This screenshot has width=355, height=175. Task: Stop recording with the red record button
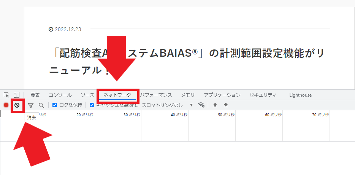pyautogui.click(x=6, y=105)
